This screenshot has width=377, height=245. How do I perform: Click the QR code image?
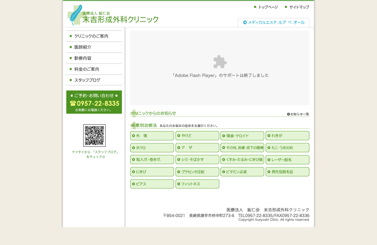point(94,135)
